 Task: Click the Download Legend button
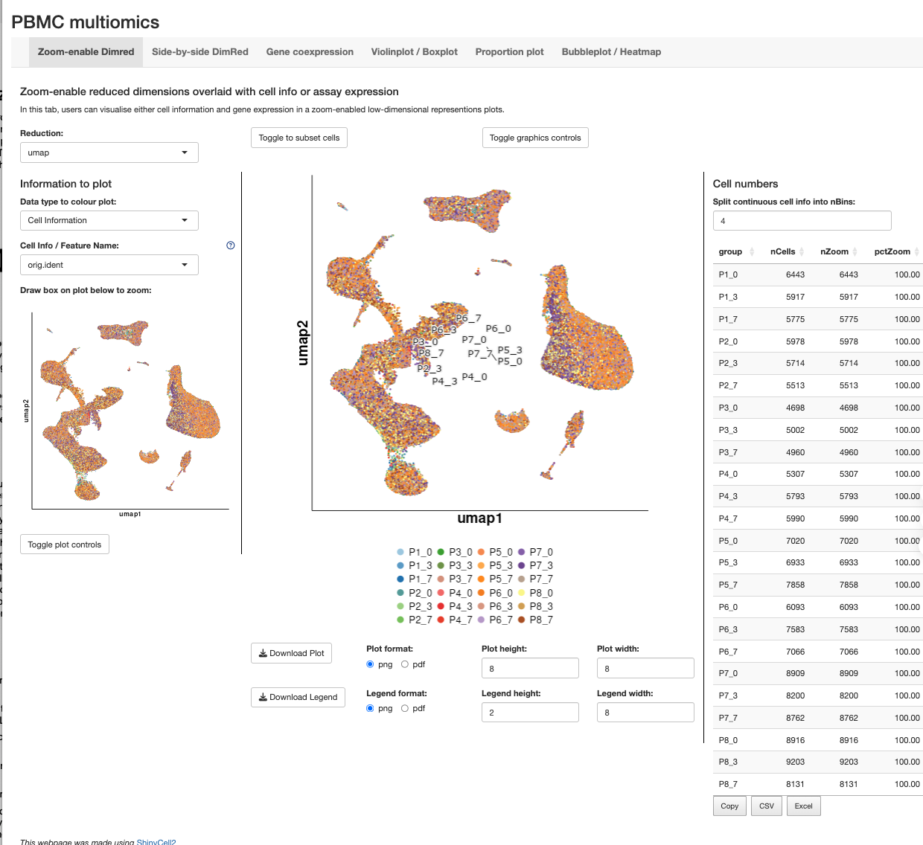coord(298,697)
